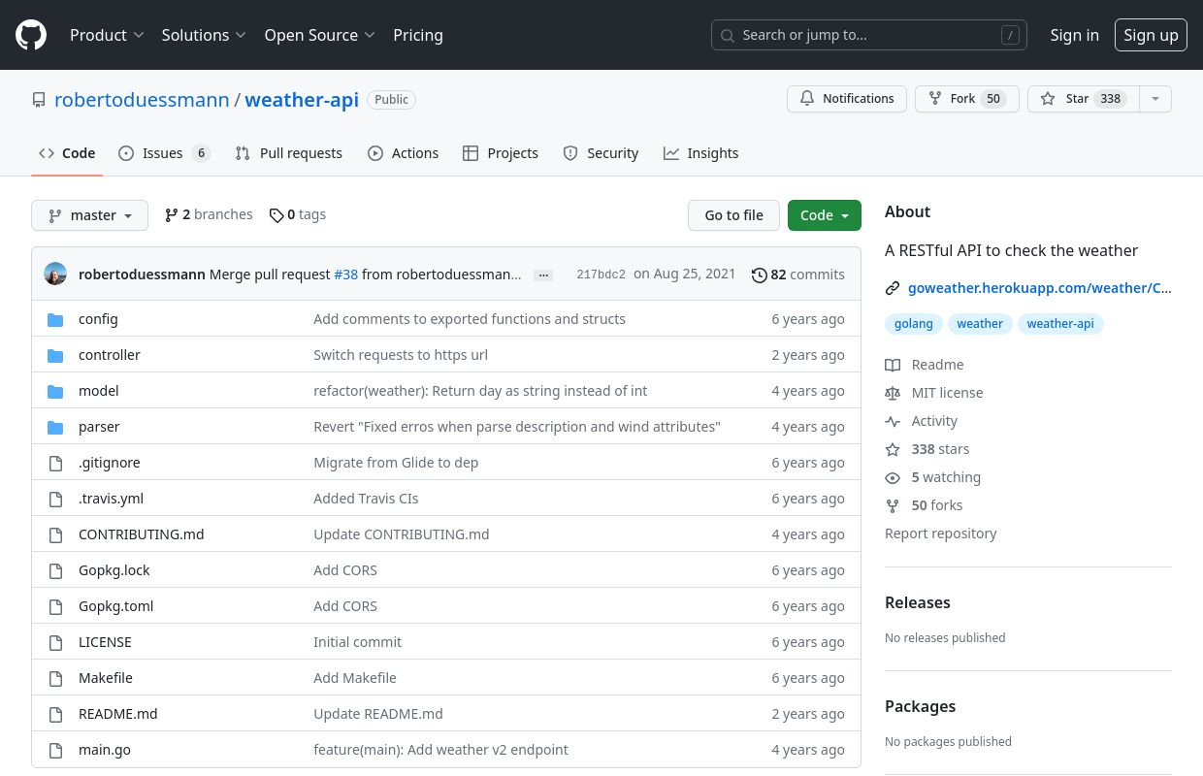Open the main.go file

pos(105,750)
